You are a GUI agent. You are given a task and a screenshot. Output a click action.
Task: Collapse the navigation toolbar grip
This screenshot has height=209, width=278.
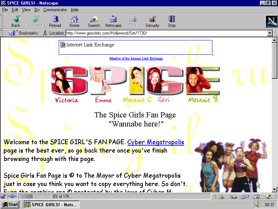pos(1,21)
